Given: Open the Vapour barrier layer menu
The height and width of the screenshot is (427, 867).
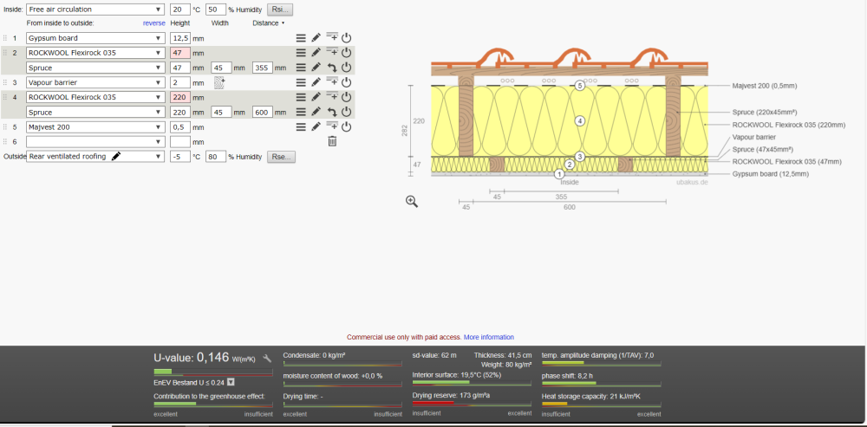Looking at the screenshot, I should click(300, 82).
